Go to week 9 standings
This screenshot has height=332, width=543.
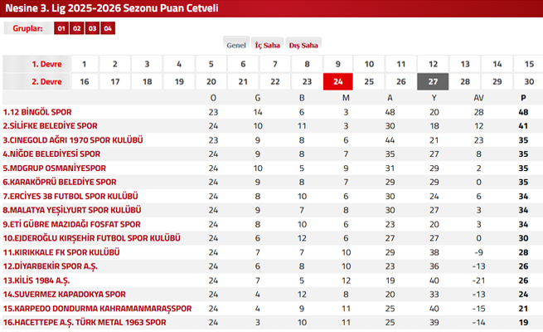pyautogui.click(x=338, y=64)
